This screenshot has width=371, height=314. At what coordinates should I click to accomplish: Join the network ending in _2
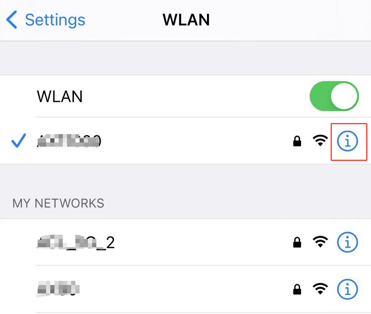(x=186, y=242)
